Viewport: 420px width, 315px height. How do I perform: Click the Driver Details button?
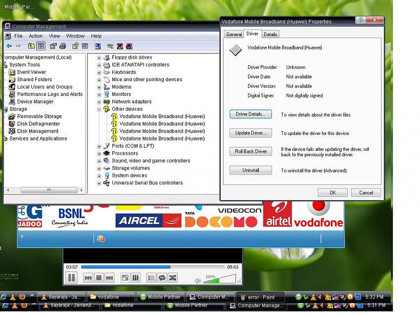[x=251, y=114]
